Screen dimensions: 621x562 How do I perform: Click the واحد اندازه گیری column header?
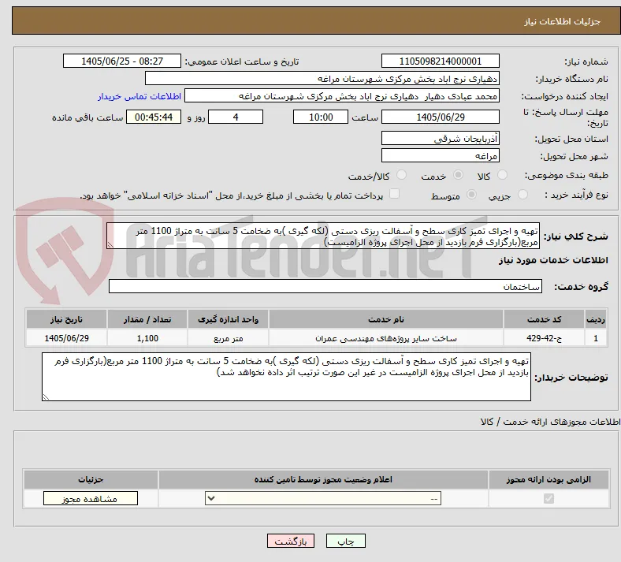point(228,319)
